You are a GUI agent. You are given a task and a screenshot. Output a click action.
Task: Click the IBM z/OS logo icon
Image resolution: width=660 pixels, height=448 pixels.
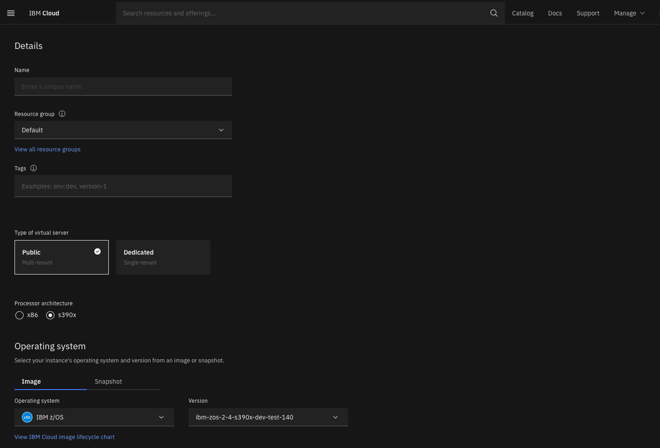tap(27, 417)
